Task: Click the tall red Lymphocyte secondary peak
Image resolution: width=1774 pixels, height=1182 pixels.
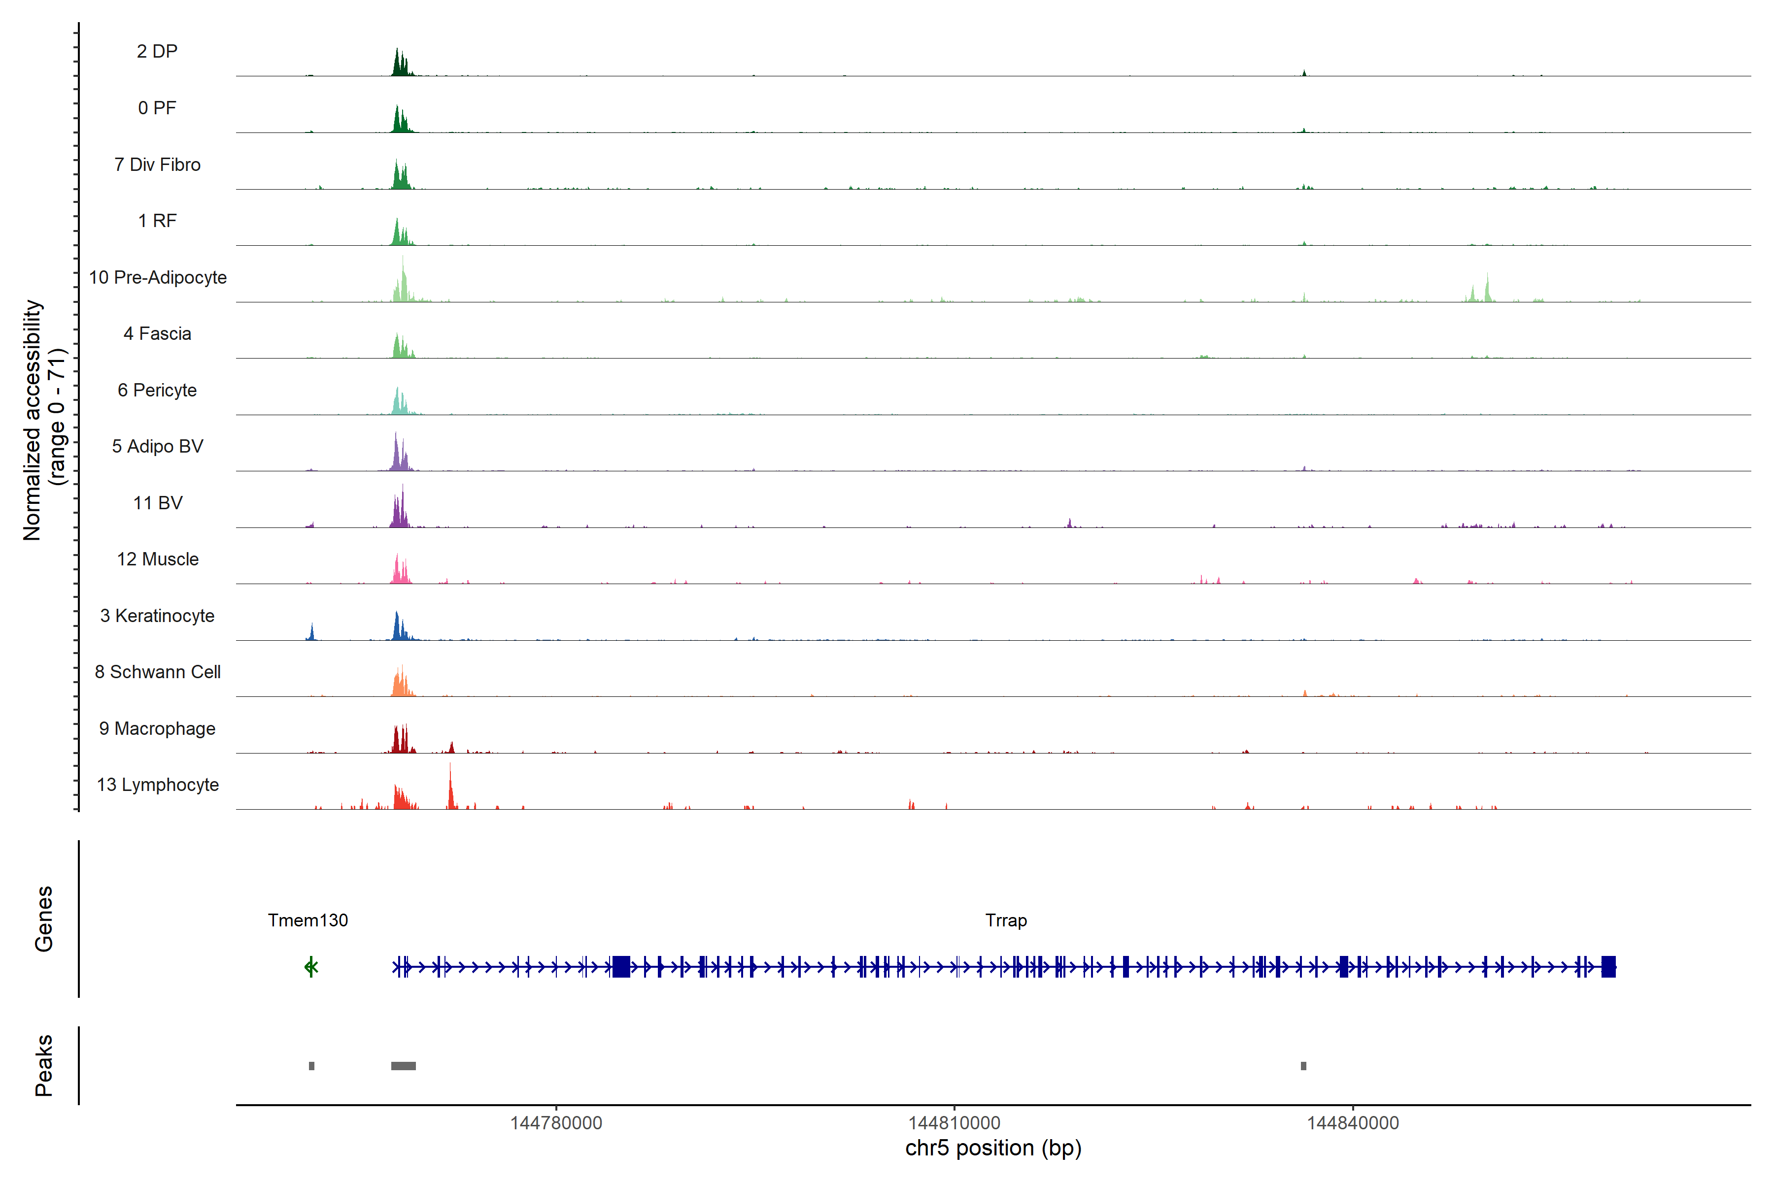Action: [451, 791]
